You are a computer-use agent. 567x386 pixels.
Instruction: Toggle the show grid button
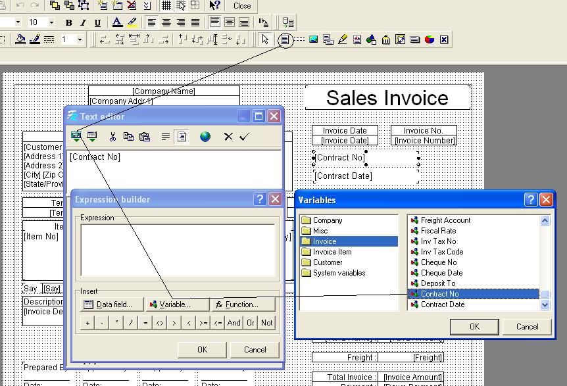(166, 6)
